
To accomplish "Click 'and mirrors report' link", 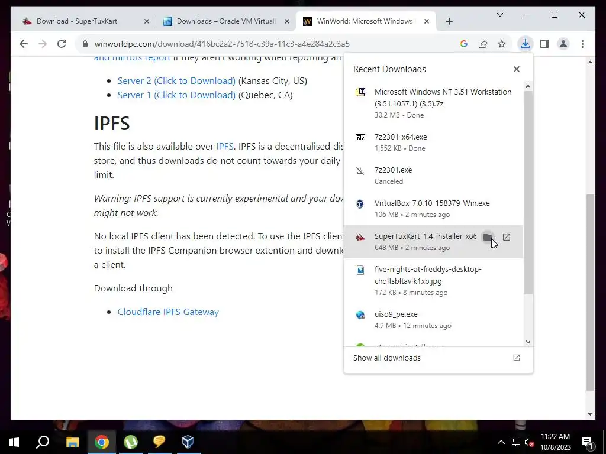I will coord(132,58).
